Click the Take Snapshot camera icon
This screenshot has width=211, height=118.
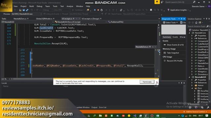165,53
